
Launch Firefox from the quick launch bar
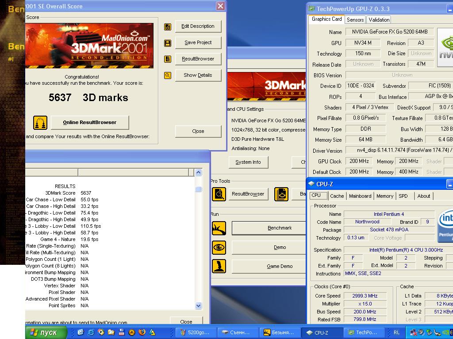tap(142, 332)
